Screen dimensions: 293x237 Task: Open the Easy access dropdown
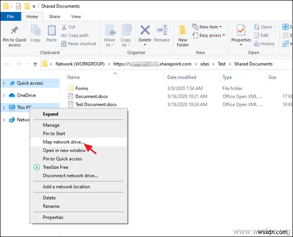[x=210, y=35]
